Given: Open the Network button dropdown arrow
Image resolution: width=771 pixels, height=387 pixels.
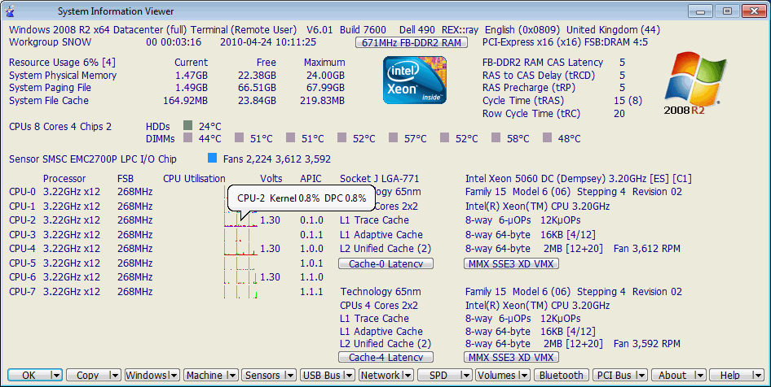Looking at the screenshot, I should click(408, 376).
